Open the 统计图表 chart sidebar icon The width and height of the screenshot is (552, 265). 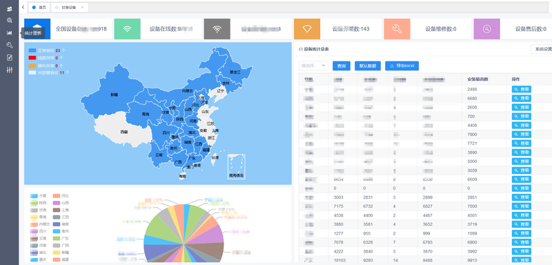pyautogui.click(x=10, y=32)
